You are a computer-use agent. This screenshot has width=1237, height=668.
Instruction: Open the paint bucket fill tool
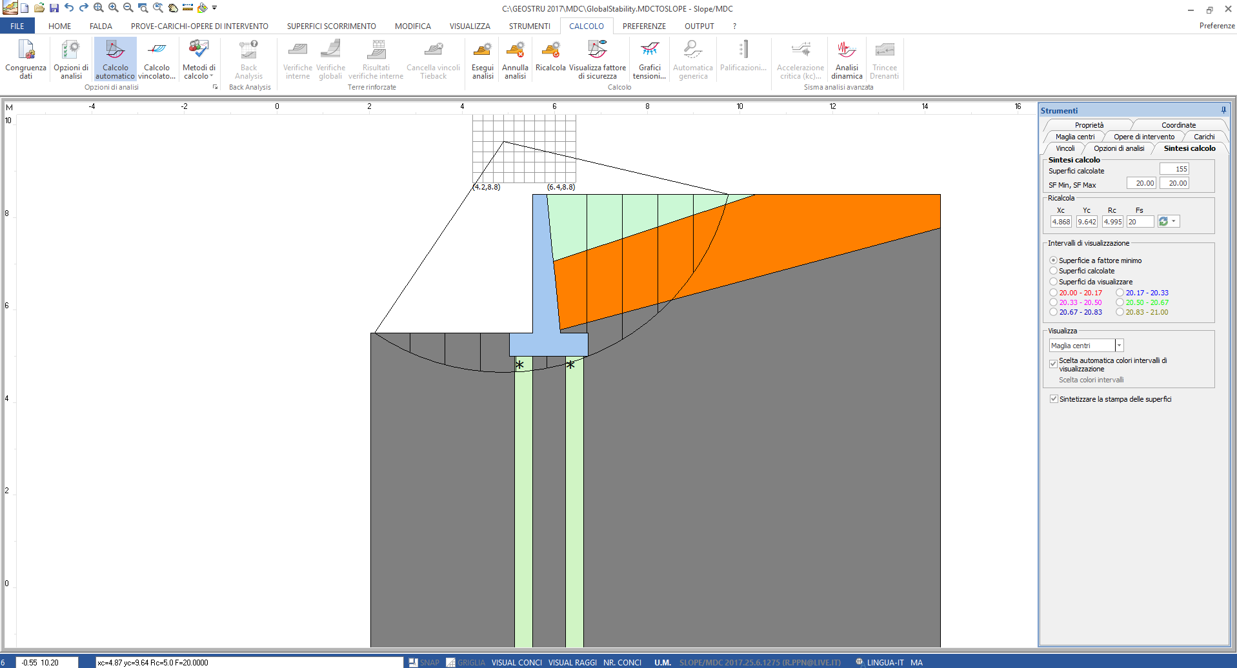click(x=203, y=8)
